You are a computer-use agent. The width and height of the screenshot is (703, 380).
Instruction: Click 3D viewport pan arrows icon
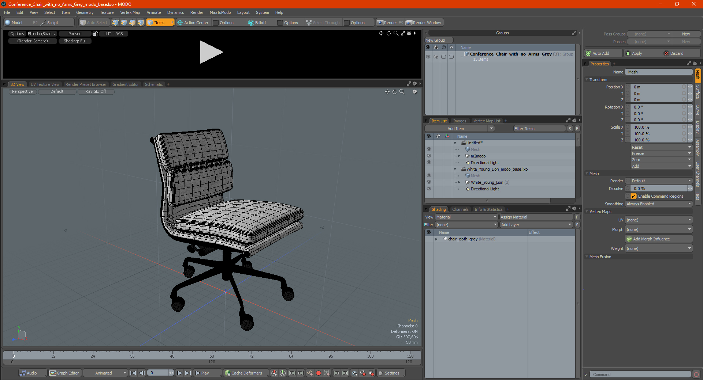[387, 92]
